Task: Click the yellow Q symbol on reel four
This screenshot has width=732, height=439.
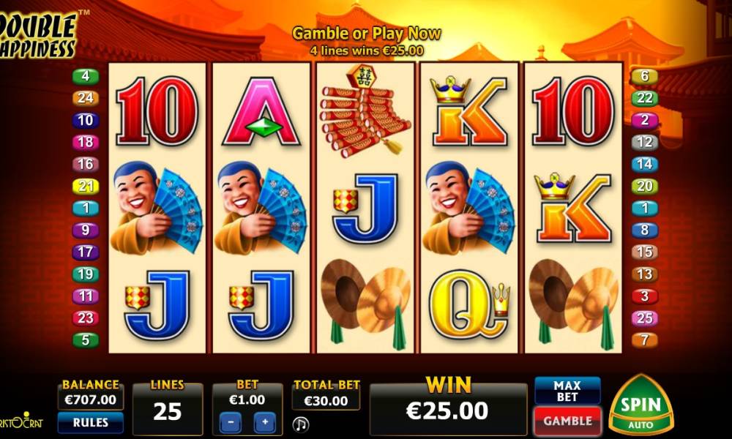Action: (469, 304)
